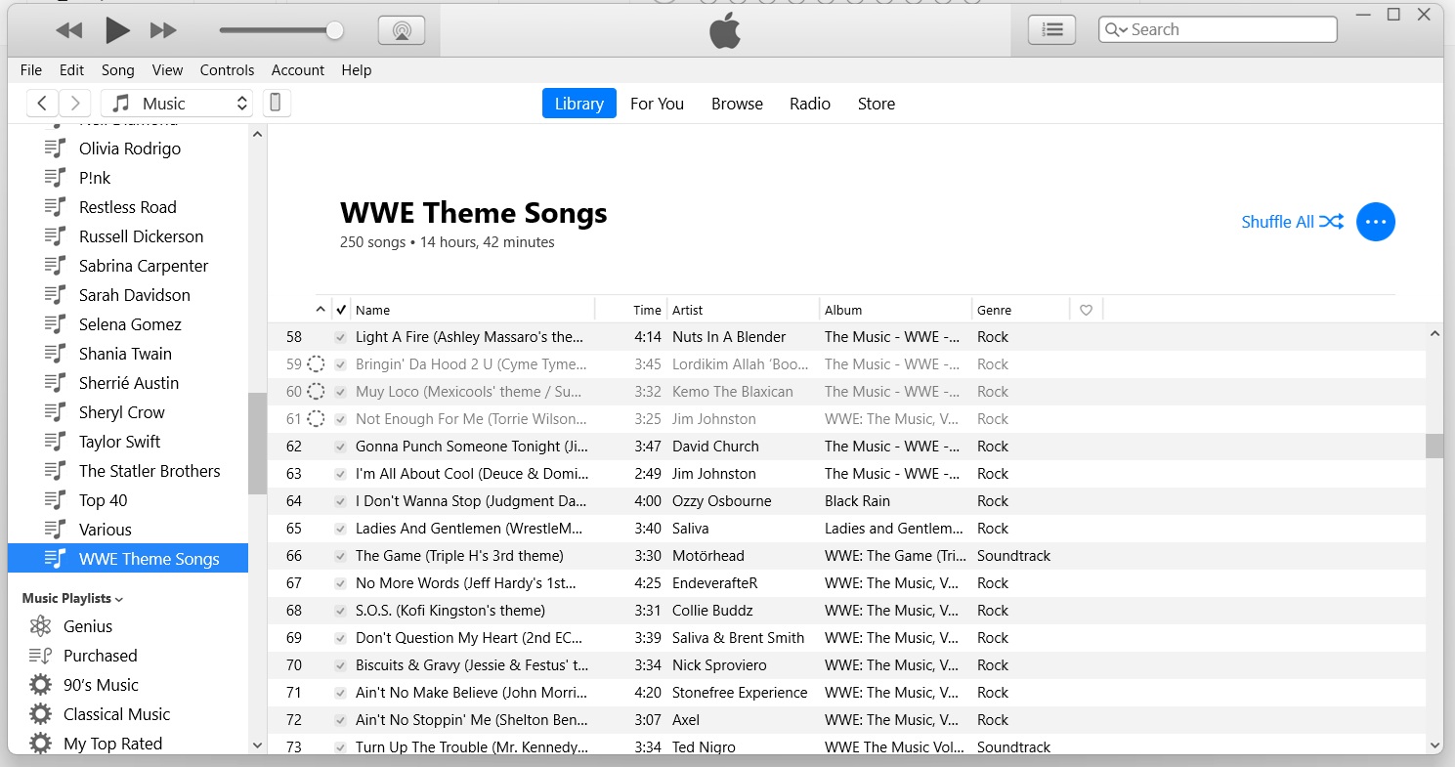The image size is (1455, 767).
Task: Click the Sabrina Carpenter playlist icon
Action: [56, 266]
